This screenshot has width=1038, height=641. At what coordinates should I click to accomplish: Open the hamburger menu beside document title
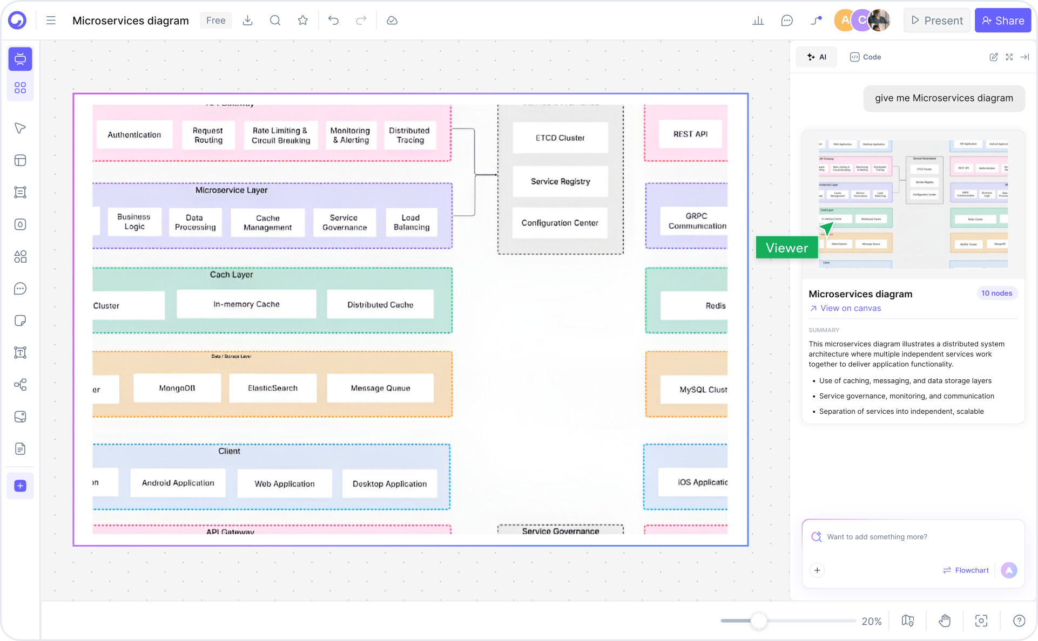pyautogui.click(x=50, y=20)
